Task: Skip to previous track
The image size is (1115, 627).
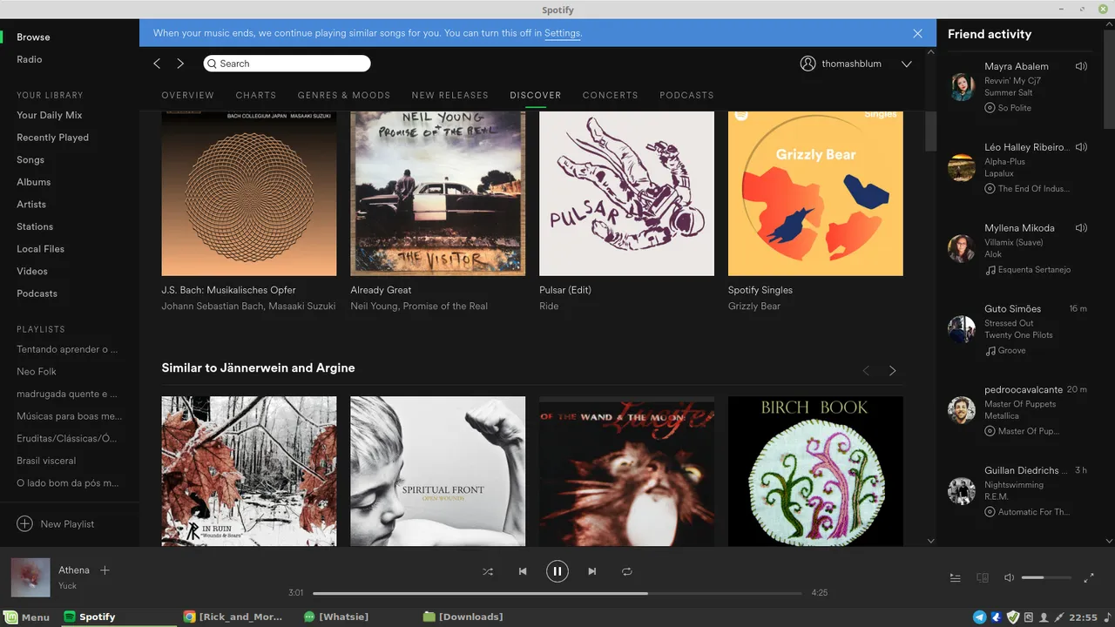Action: click(x=523, y=571)
